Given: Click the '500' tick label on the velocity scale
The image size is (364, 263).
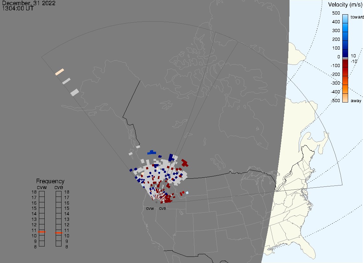Looking at the screenshot, I should coord(336,13).
